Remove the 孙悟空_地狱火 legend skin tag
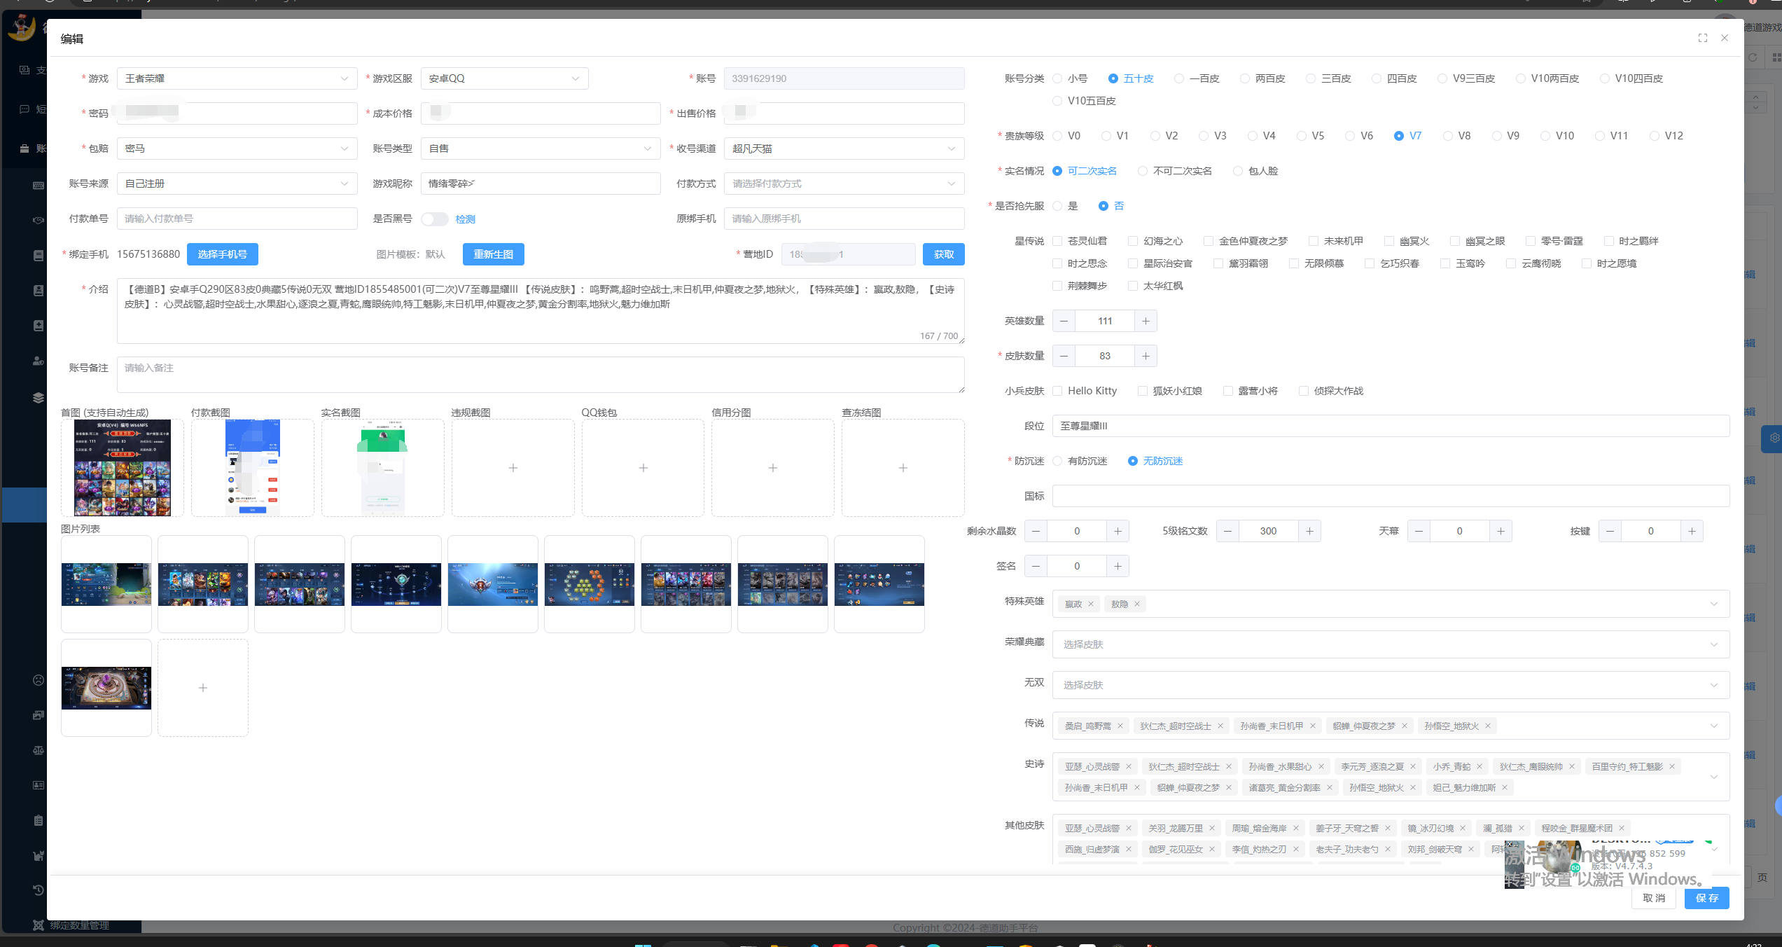This screenshot has height=947, width=1782. tap(1488, 726)
